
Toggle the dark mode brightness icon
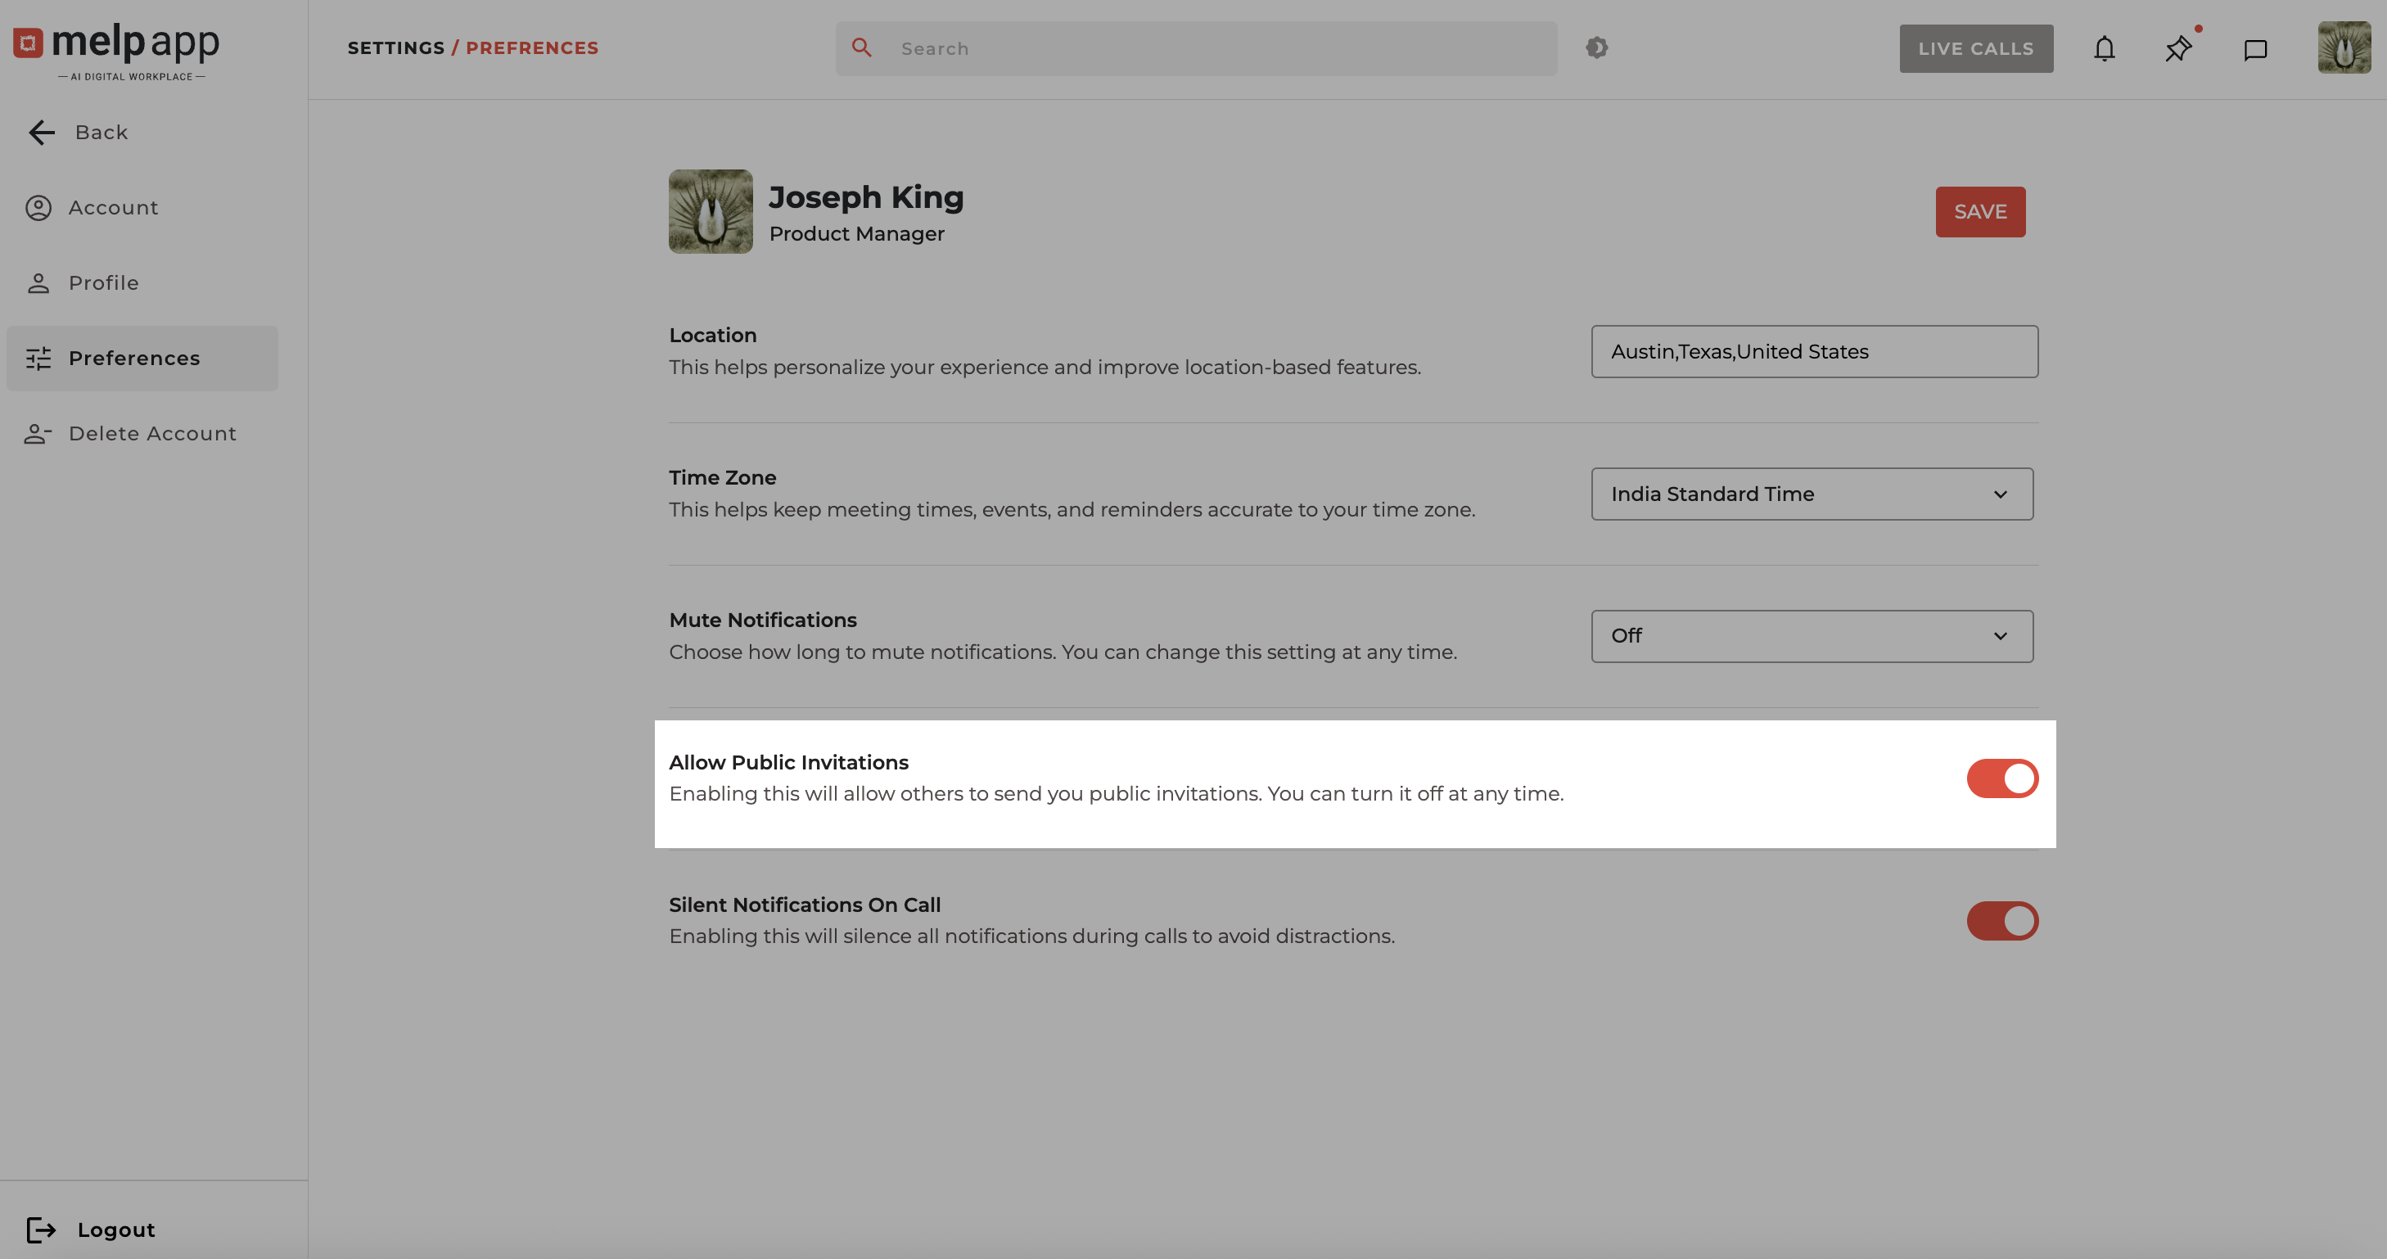pyautogui.click(x=1595, y=47)
